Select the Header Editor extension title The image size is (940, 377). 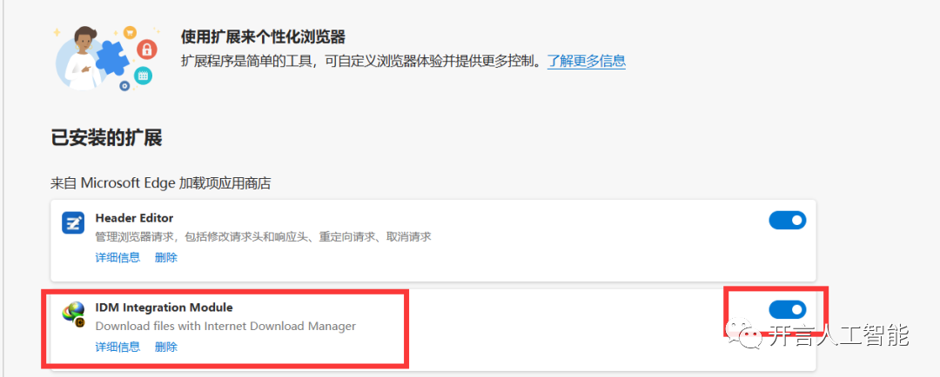(134, 218)
